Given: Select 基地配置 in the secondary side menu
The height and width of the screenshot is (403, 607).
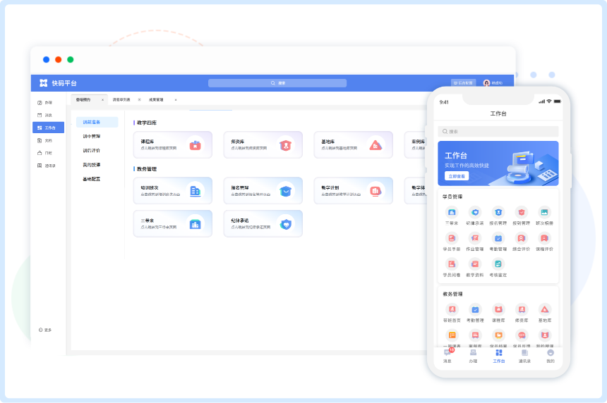Looking at the screenshot, I should coord(92,179).
